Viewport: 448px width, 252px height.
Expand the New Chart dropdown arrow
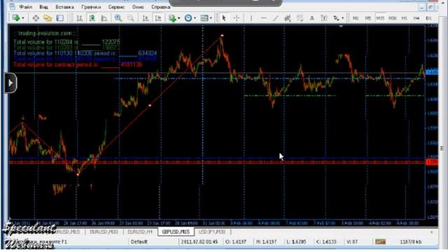coord(23,18)
